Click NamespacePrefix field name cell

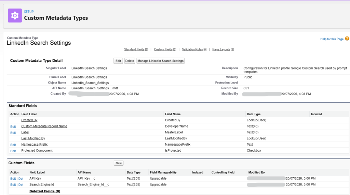(x=178, y=145)
